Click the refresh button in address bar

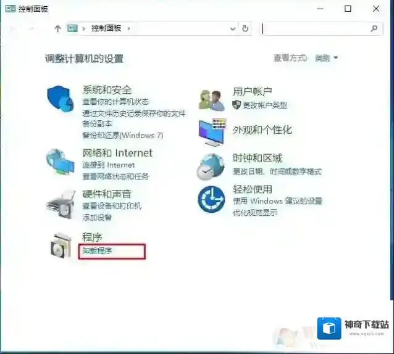pos(245,28)
